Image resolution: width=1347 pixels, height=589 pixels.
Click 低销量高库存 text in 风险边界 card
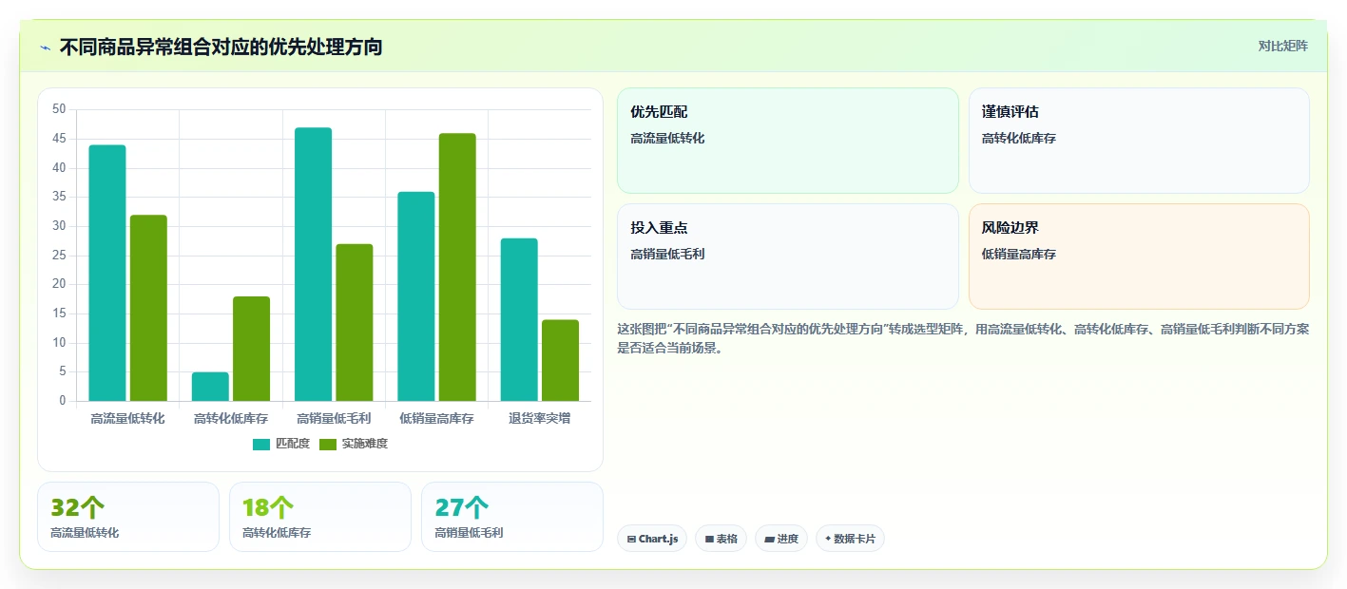[1019, 255]
